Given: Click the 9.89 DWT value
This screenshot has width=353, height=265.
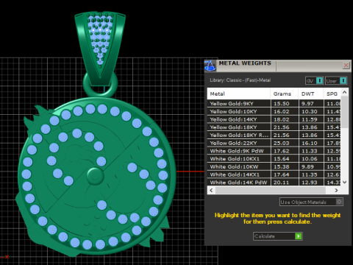Looking at the screenshot, I should coord(307,166).
